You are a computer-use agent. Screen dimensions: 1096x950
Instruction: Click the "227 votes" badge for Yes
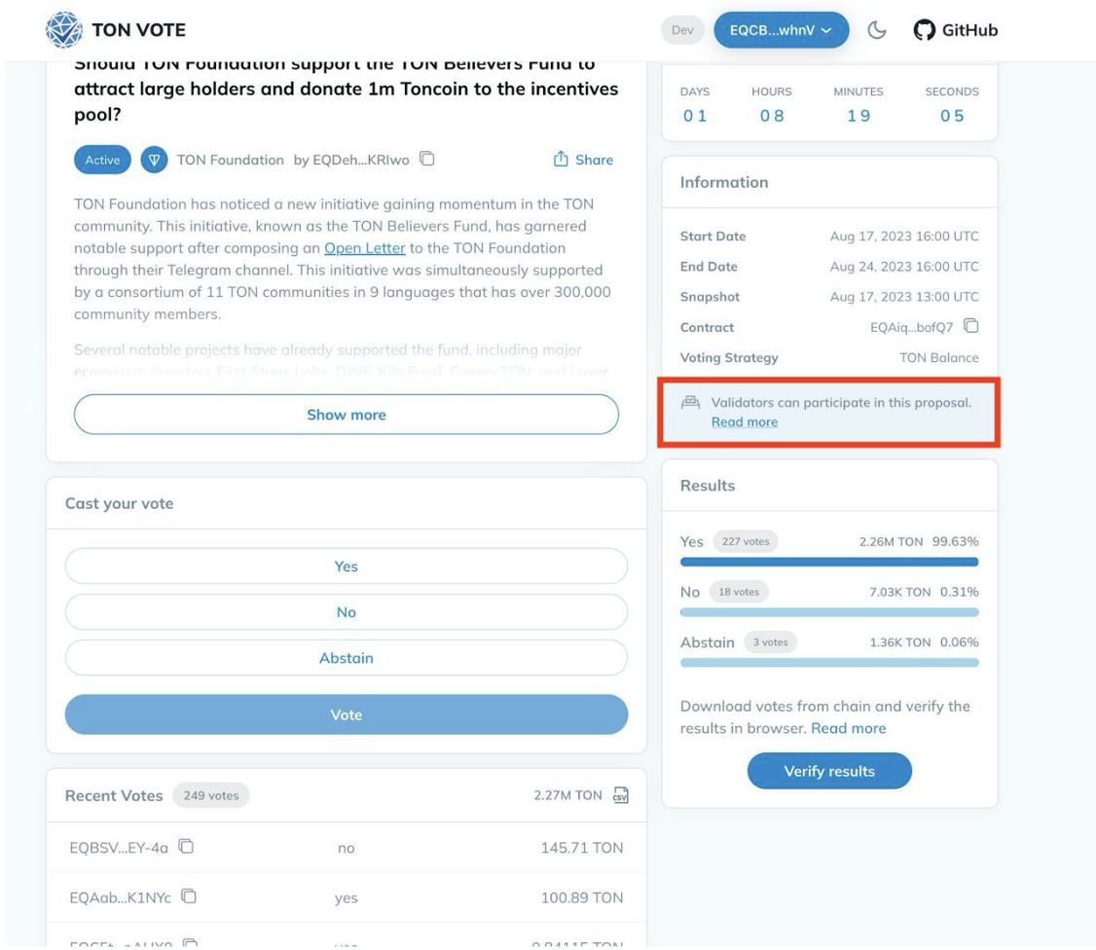click(x=746, y=541)
